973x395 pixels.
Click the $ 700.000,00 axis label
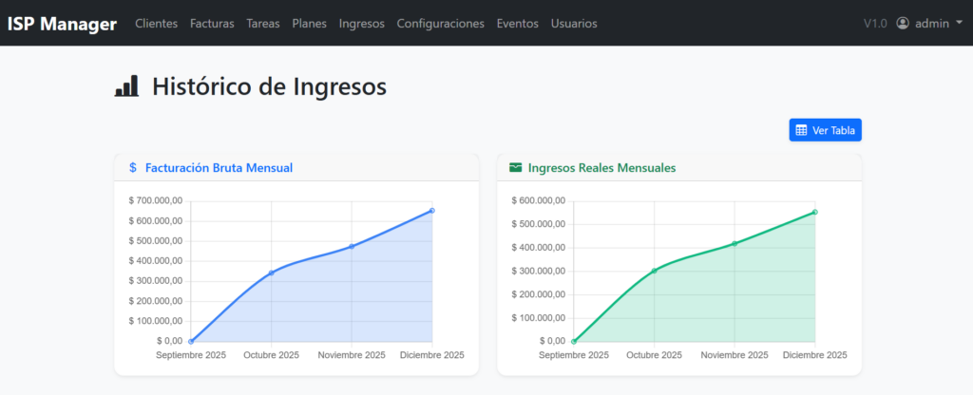[x=156, y=201]
